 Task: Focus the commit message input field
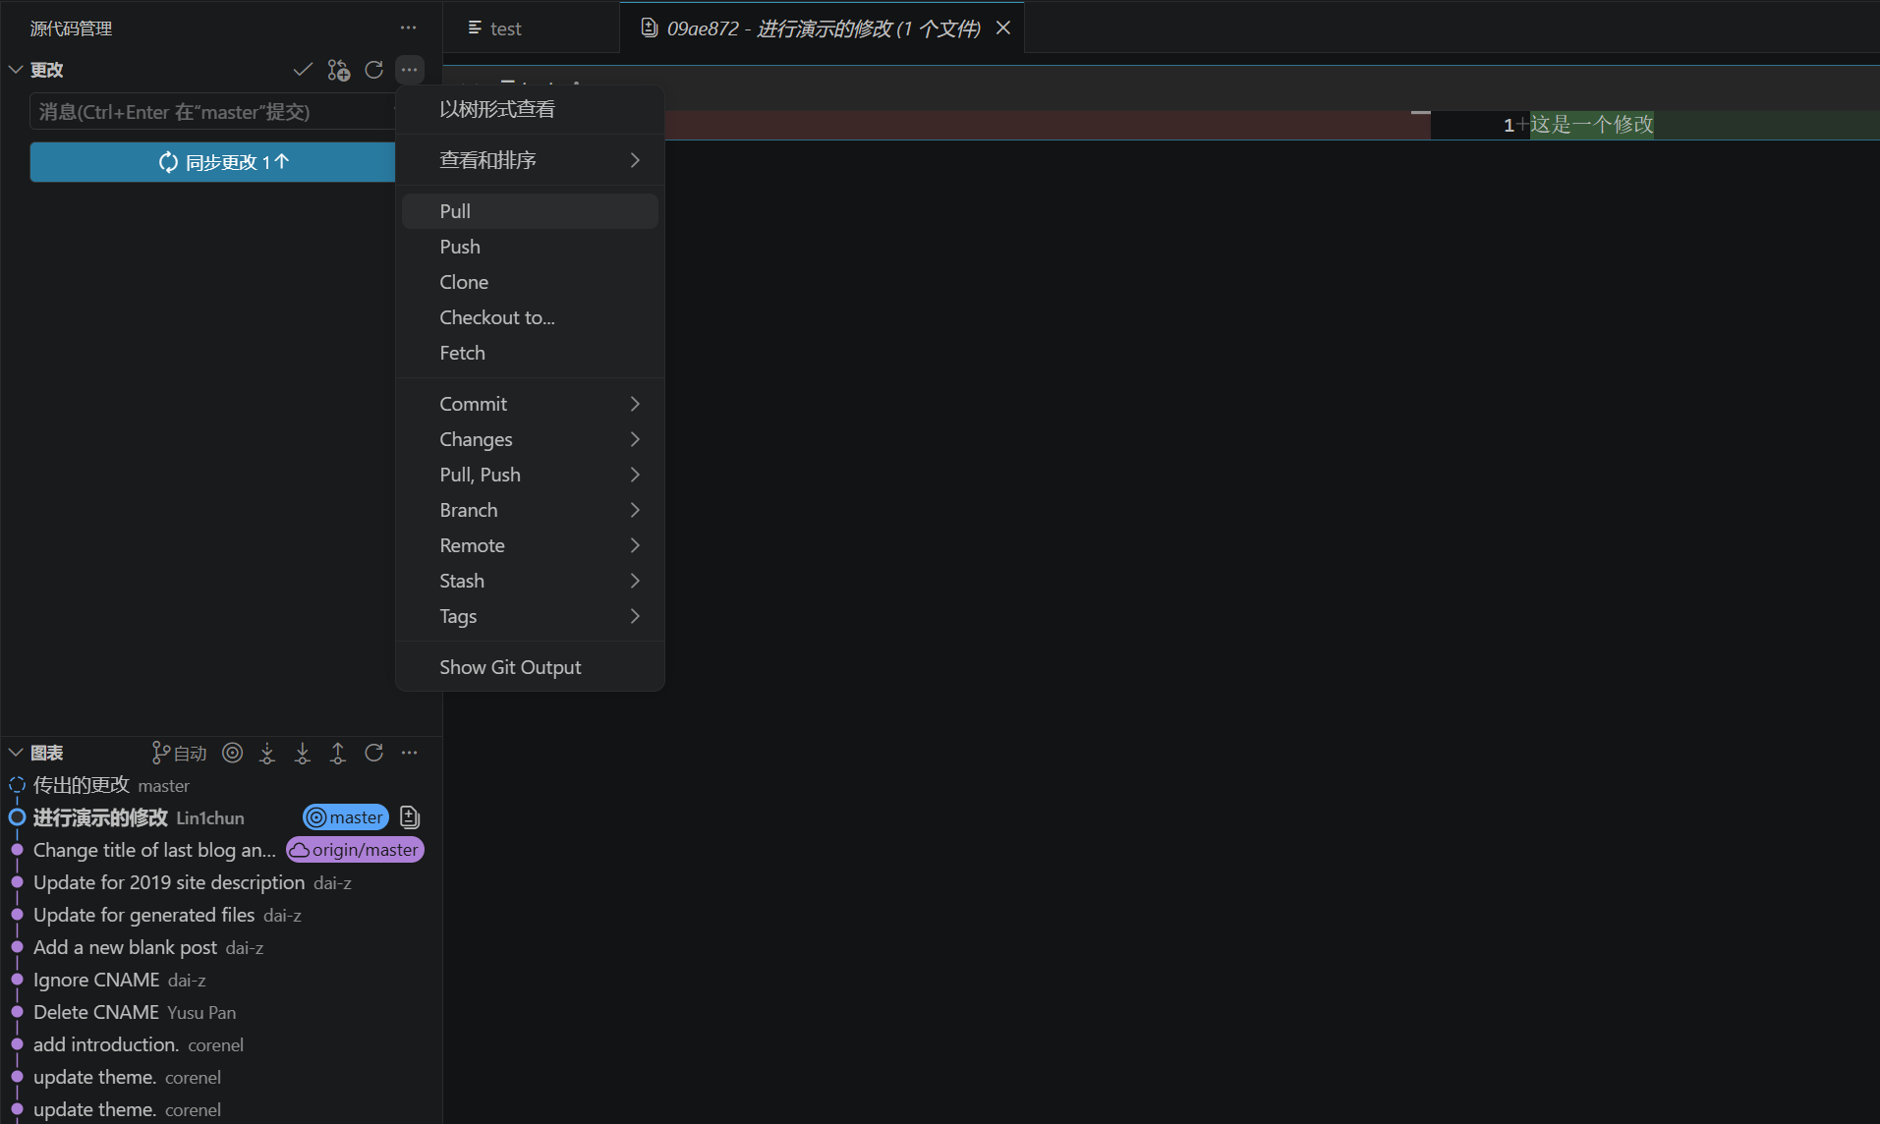click(212, 112)
